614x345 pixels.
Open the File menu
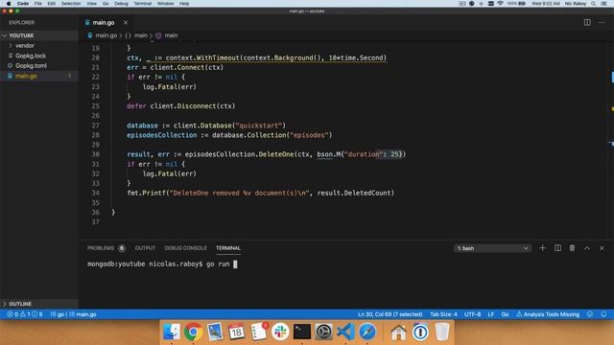click(x=37, y=4)
